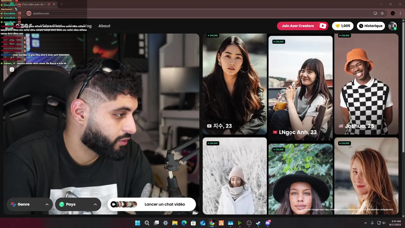This screenshot has height=228, width=405.
Task: Close the Chat vidéo browser tab
Action: click(x=54, y=4)
